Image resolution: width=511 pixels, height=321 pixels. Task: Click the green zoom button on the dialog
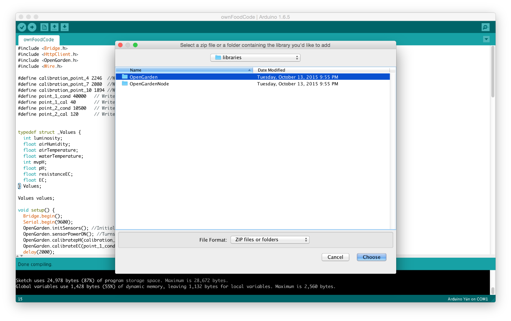coord(135,45)
